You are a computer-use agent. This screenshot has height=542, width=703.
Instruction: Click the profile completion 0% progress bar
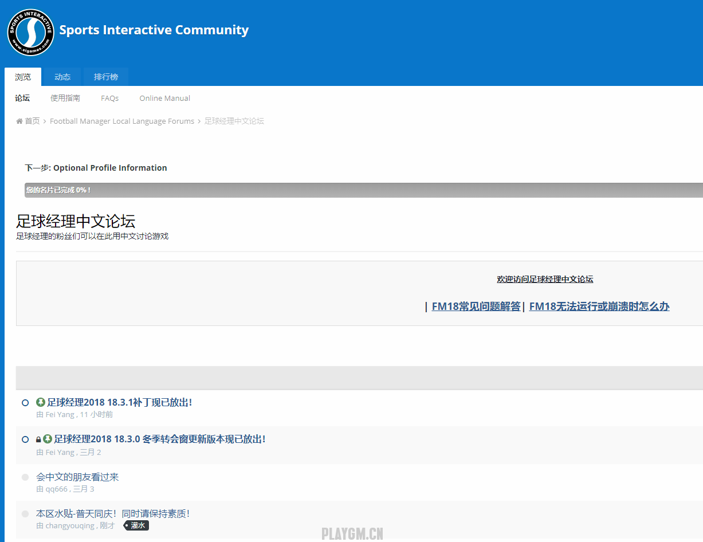click(364, 190)
